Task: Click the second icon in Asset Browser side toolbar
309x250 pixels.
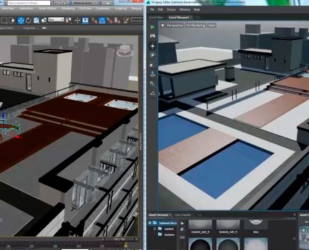Action: pos(182,229)
